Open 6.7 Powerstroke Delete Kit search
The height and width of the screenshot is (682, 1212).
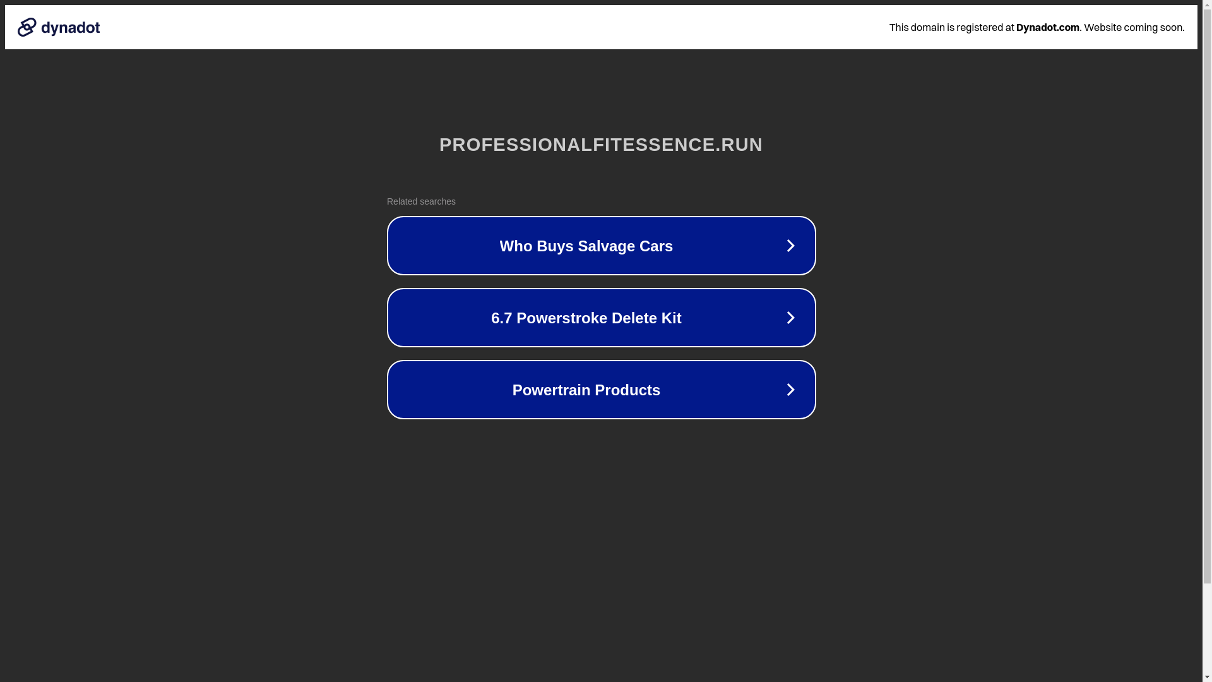pos(601,318)
